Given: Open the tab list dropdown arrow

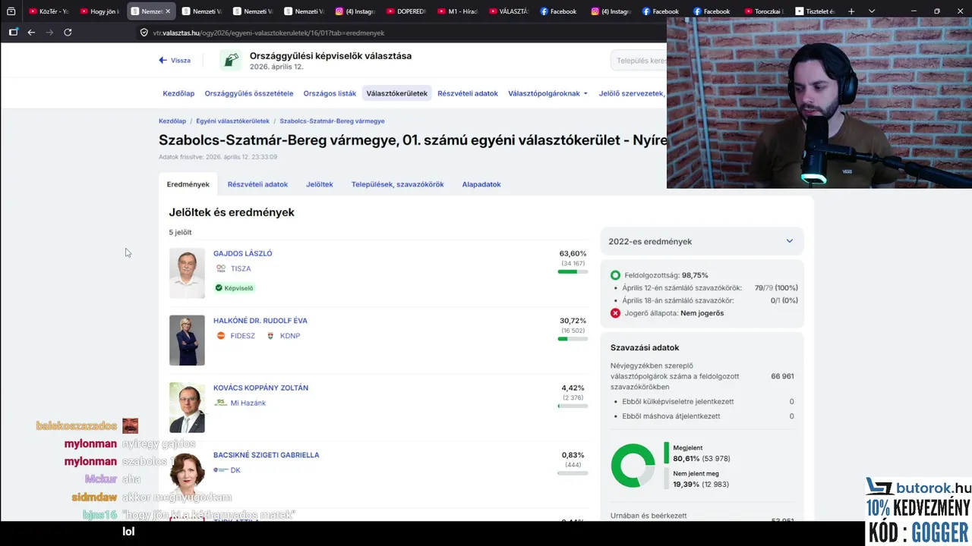Looking at the screenshot, I should [872, 11].
